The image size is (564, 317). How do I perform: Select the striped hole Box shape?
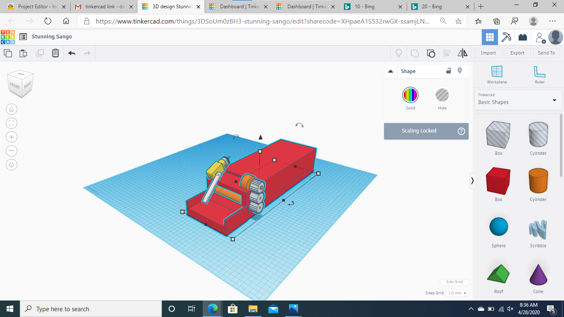click(x=498, y=135)
